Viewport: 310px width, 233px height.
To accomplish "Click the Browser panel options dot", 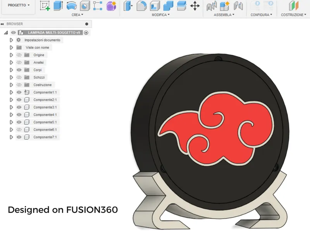I will (86, 24).
